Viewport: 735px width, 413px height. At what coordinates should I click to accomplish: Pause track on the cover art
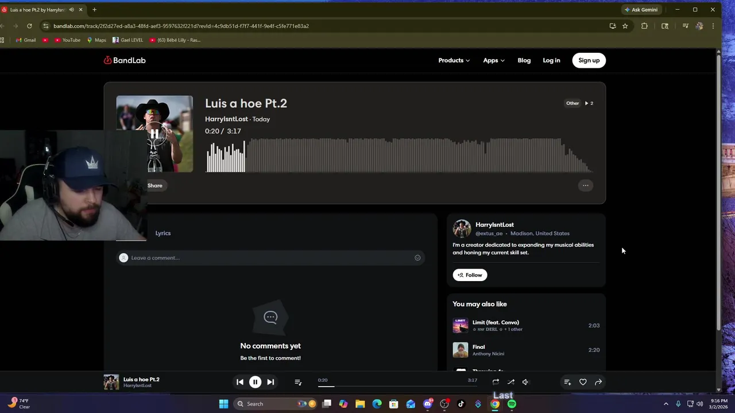click(x=154, y=134)
